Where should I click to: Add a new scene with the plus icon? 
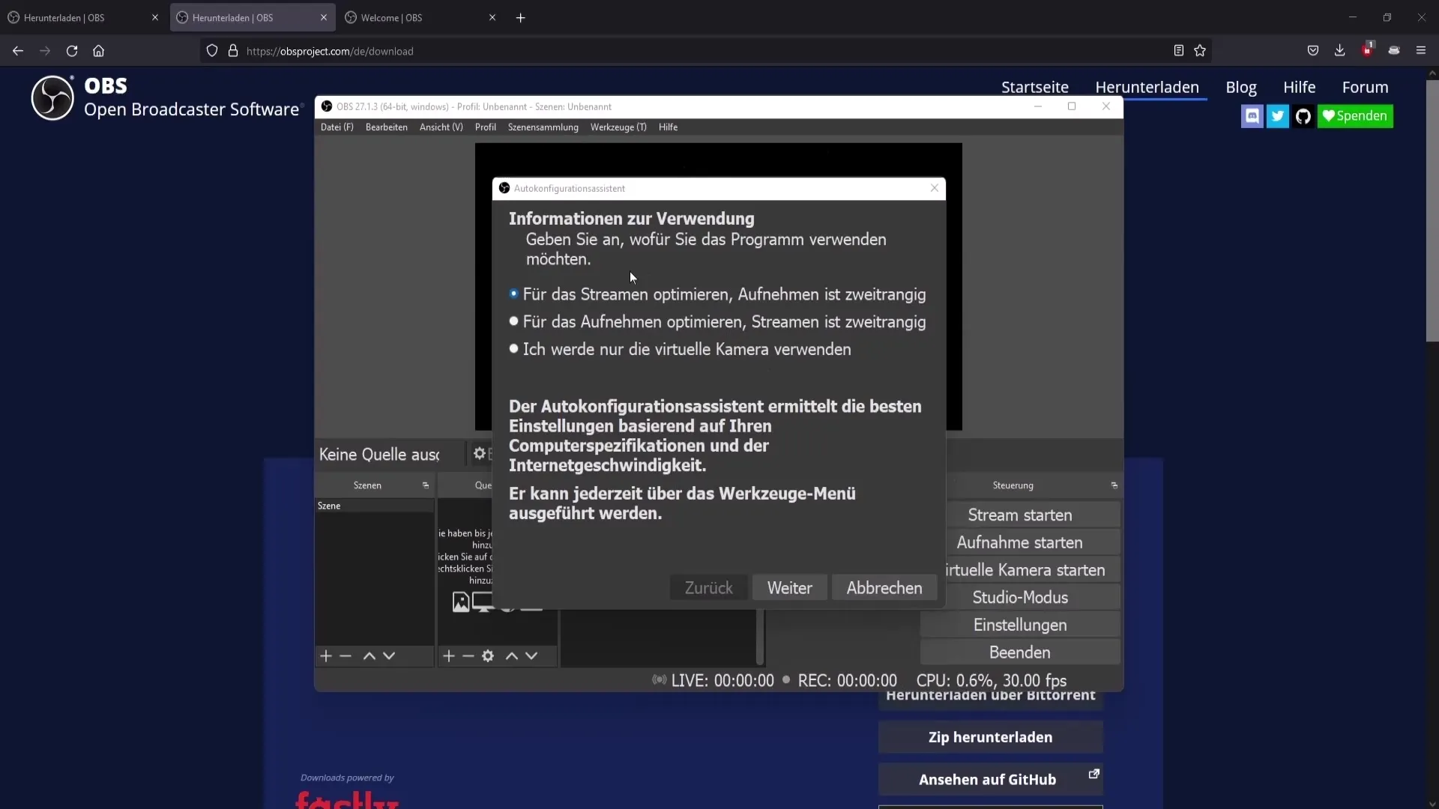click(x=326, y=656)
